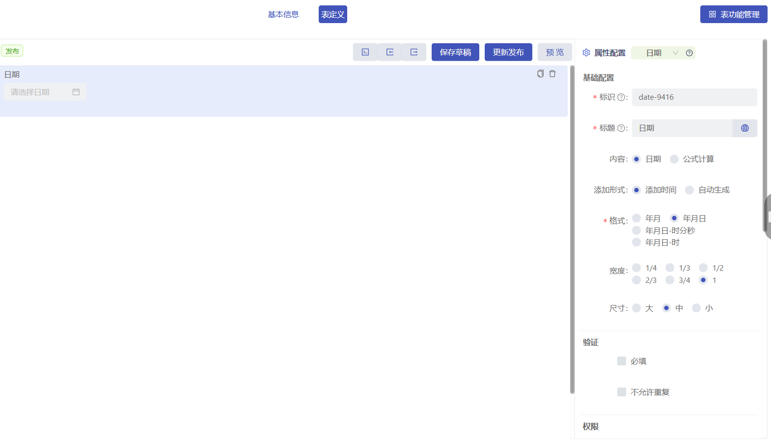This screenshot has width=771, height=443.
Task: Select size 小
Action: point(696,308)
